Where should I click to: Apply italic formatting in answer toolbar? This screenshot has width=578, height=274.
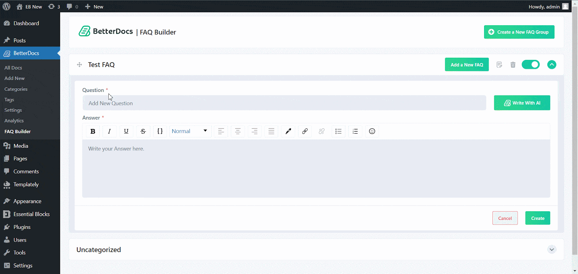tap(109, 131)
